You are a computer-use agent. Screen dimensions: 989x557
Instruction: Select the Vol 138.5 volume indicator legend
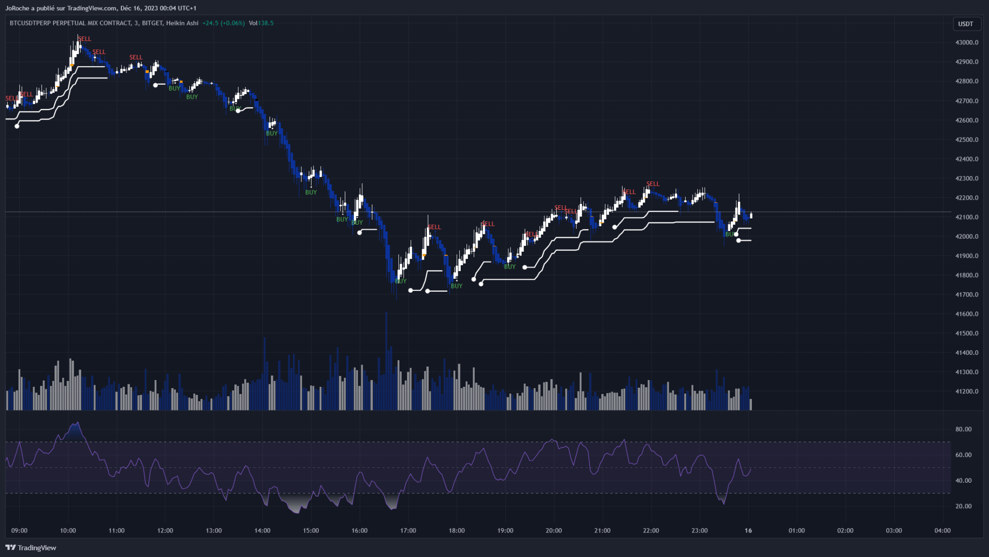tap(261, 23)
